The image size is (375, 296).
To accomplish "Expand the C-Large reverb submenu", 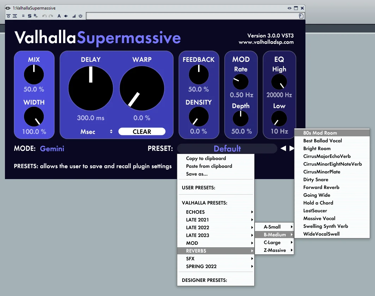I will coord(274,242).
